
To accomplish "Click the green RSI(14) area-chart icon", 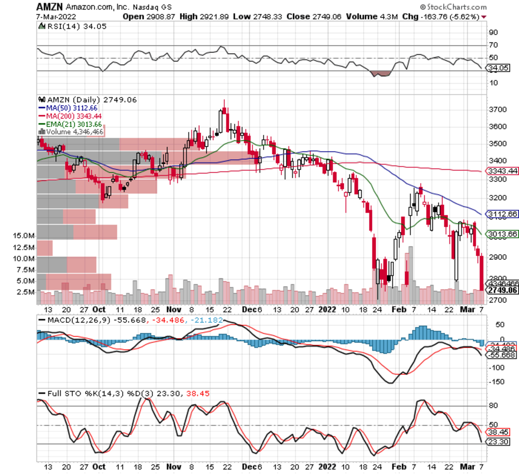I will point(42,26).
